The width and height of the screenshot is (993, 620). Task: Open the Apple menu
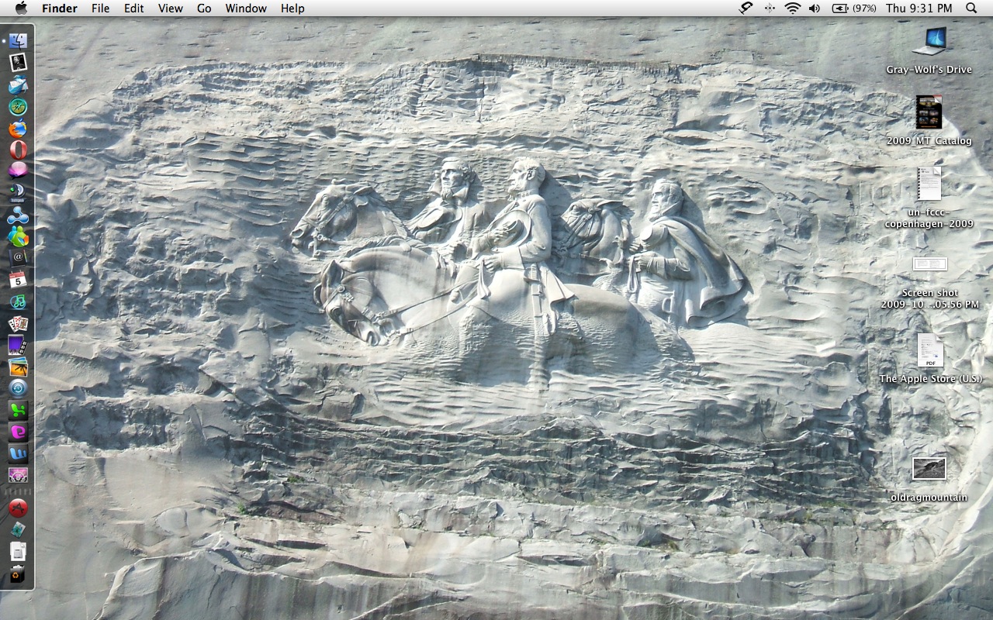(x=21, y=8)
